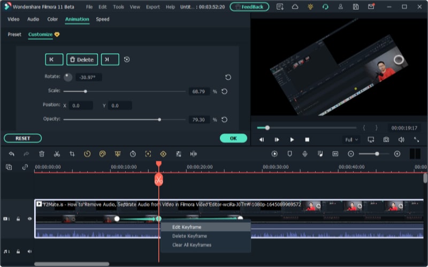Open the user account icon
The height and width of the screenshot is (267, 428).
coord(340,7)
